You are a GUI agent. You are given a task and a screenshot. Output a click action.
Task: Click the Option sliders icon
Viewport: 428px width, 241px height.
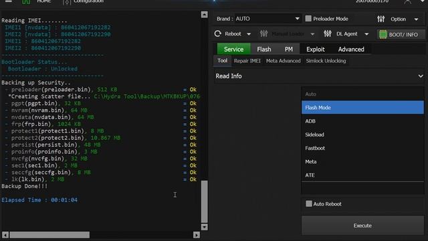[381, 19]
